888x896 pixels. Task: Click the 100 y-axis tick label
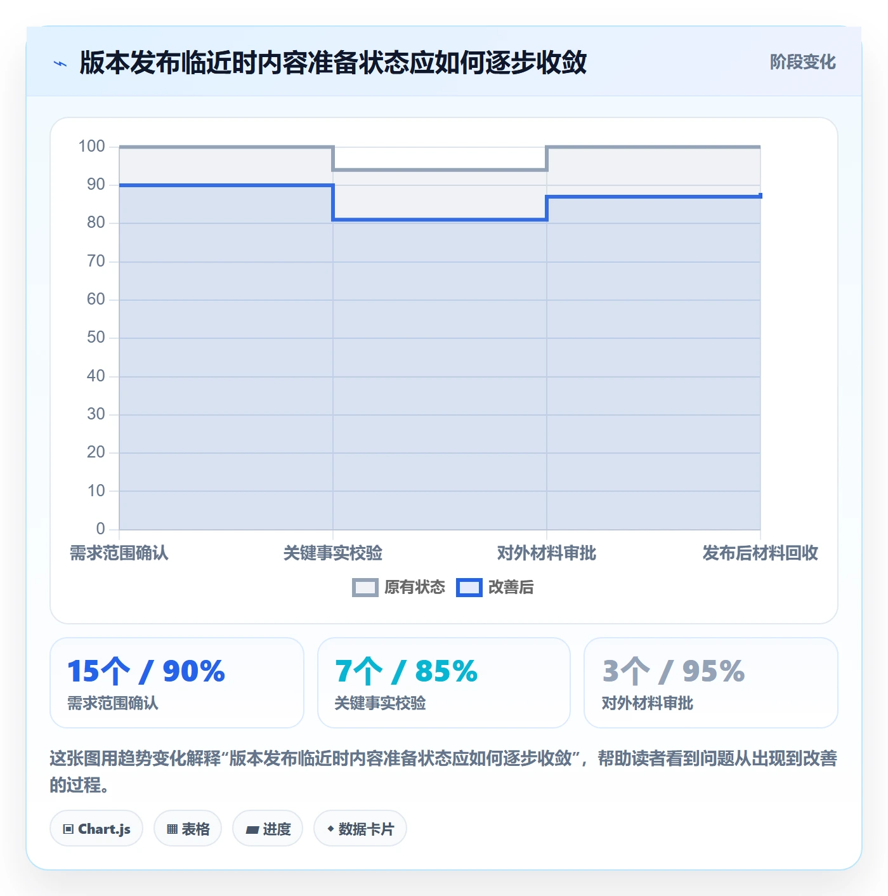(x=91, y=147)
